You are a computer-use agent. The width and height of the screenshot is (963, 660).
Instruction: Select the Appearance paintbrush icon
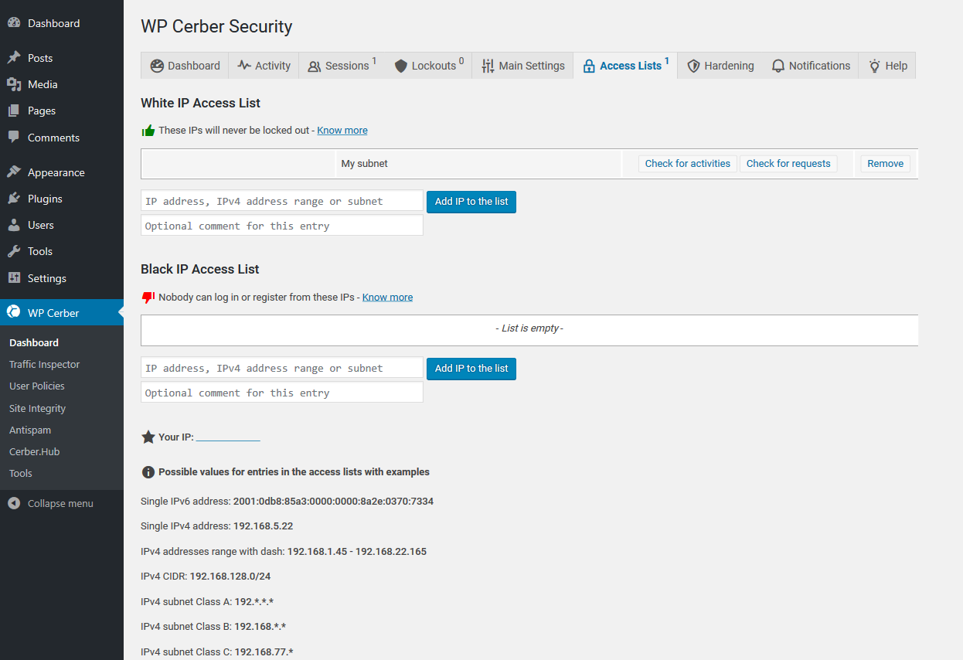pyautogui.click(x=14, y=171)
